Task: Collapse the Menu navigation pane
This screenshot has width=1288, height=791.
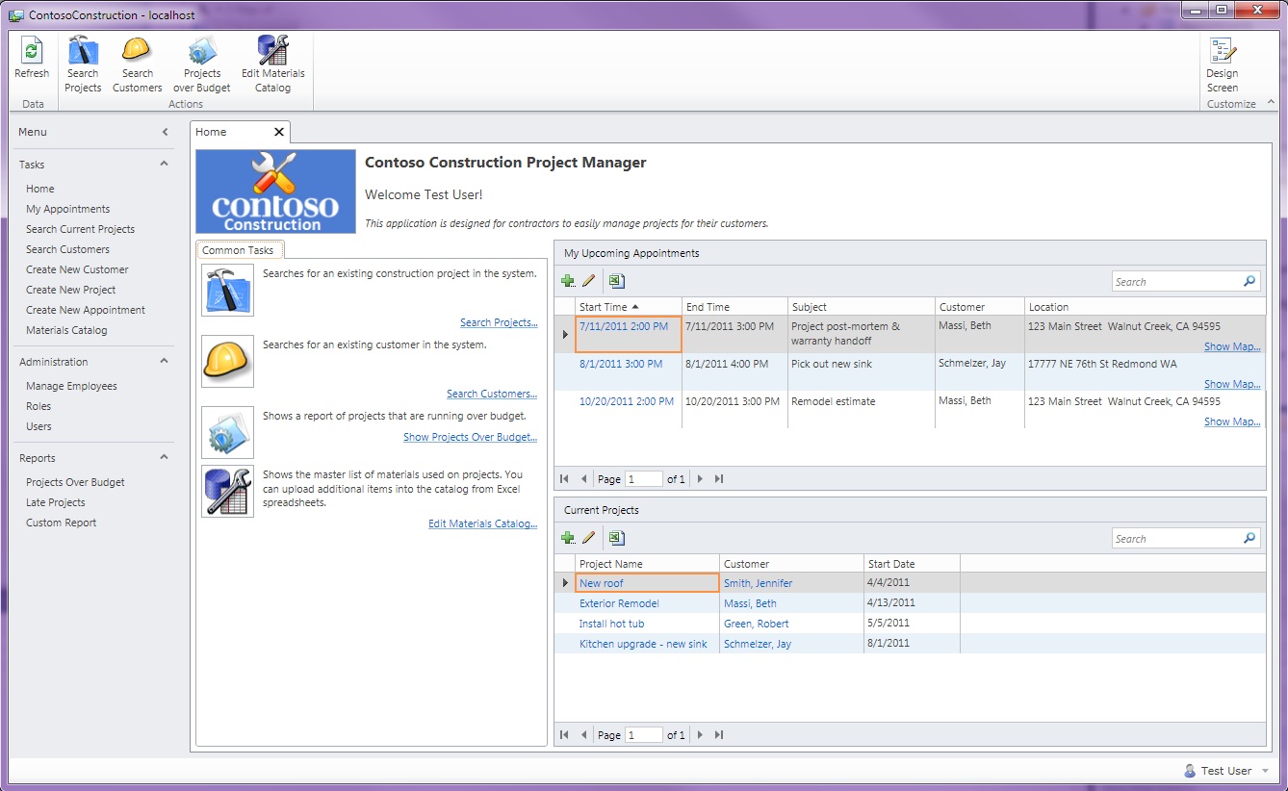Action: 165,132
